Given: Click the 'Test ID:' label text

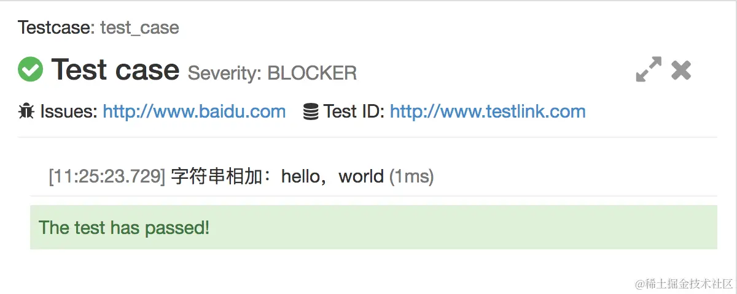Looking at the screenshot, I should click(x=354, y=111).
